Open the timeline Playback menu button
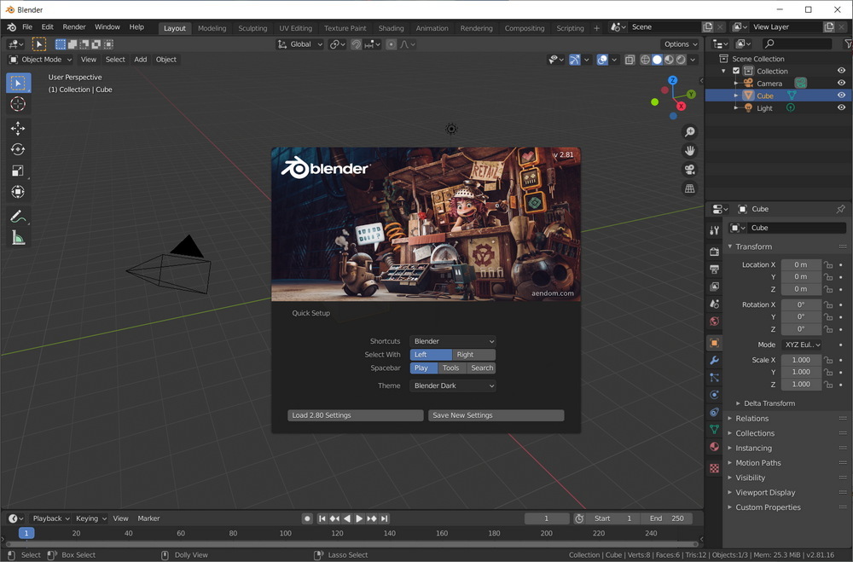853x562 pixels. pos(51,519)
